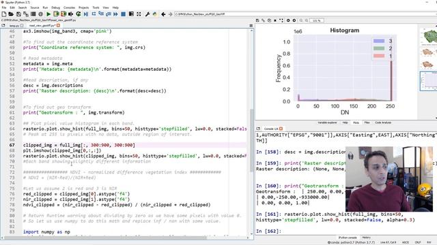
Task: Switch to the Code Analysis tab
Action: [x=383, y=122]
